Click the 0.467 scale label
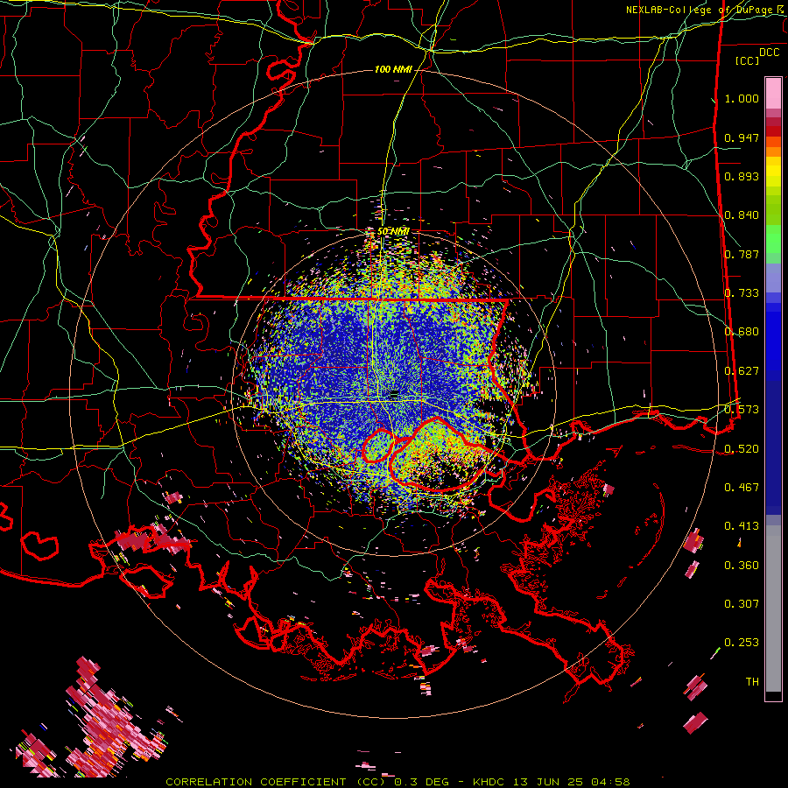Image resolution: width=788 pixels, height=788 pixels. click(742, 487)
